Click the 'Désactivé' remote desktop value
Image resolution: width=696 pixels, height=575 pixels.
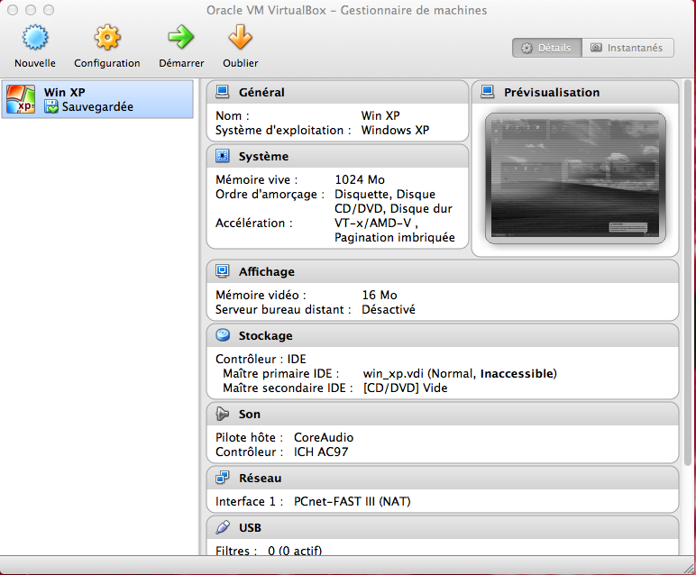(x=389, y=309)
